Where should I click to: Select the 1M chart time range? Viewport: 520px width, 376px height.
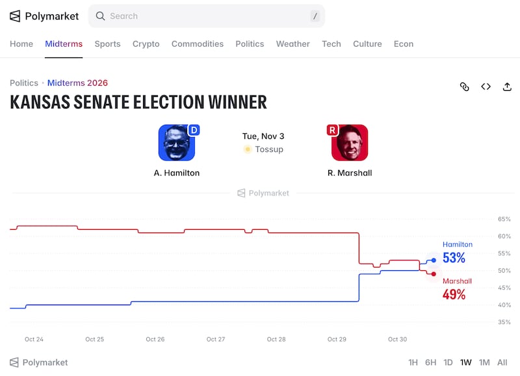click(x=484, y=362)
